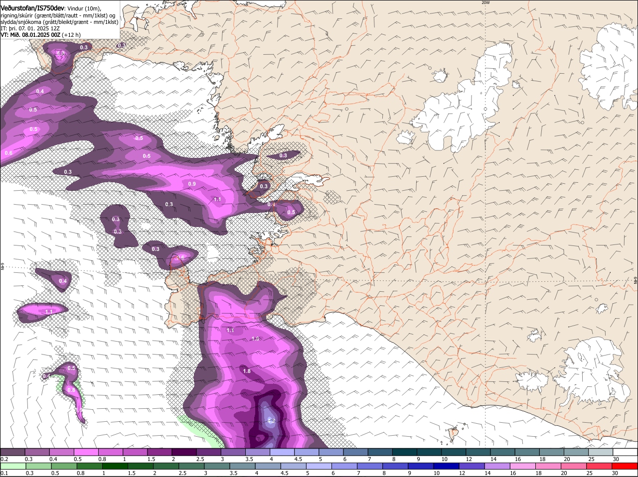Click the upper legend swatch starting at 0.2
Viewport: 638px width, 477px height.
(x=13, y=452)
